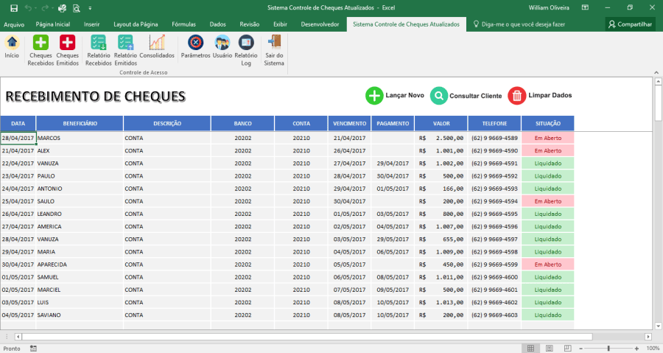
Task: Select Liquidado status for LEANDRO
Action: point(548,214)
